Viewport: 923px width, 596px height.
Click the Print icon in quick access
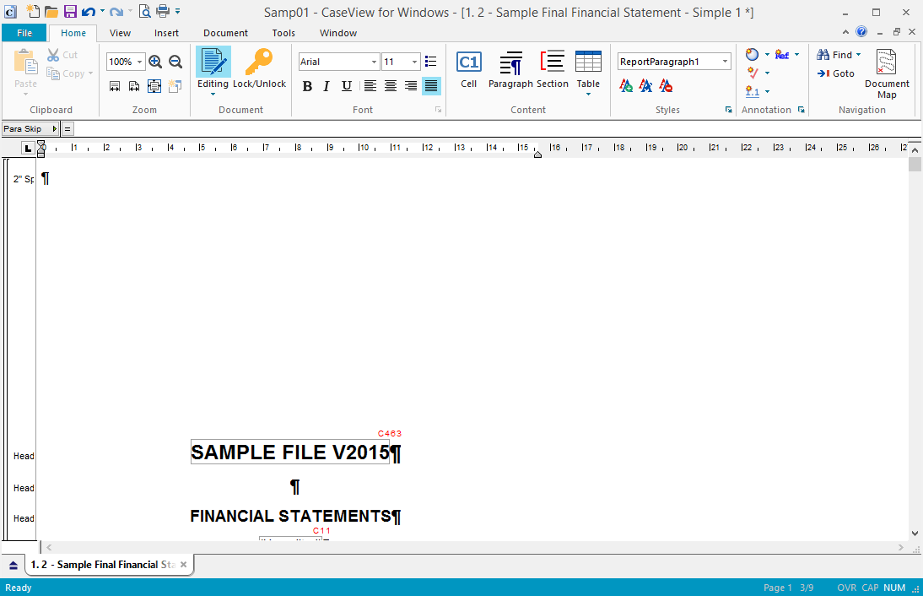(x=163, y=11)
